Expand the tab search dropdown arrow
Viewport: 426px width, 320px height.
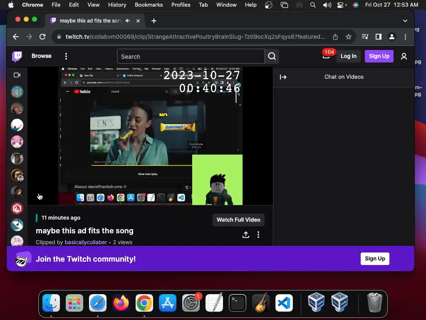(x=405, y=21)
